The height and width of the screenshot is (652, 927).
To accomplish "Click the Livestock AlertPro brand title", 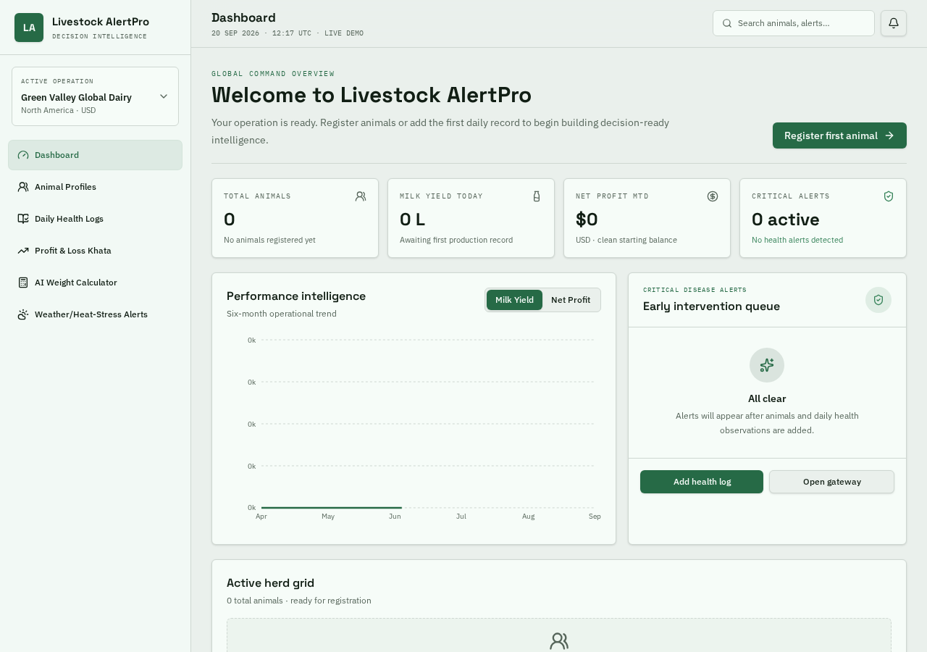I will click(x=101, y=22).
